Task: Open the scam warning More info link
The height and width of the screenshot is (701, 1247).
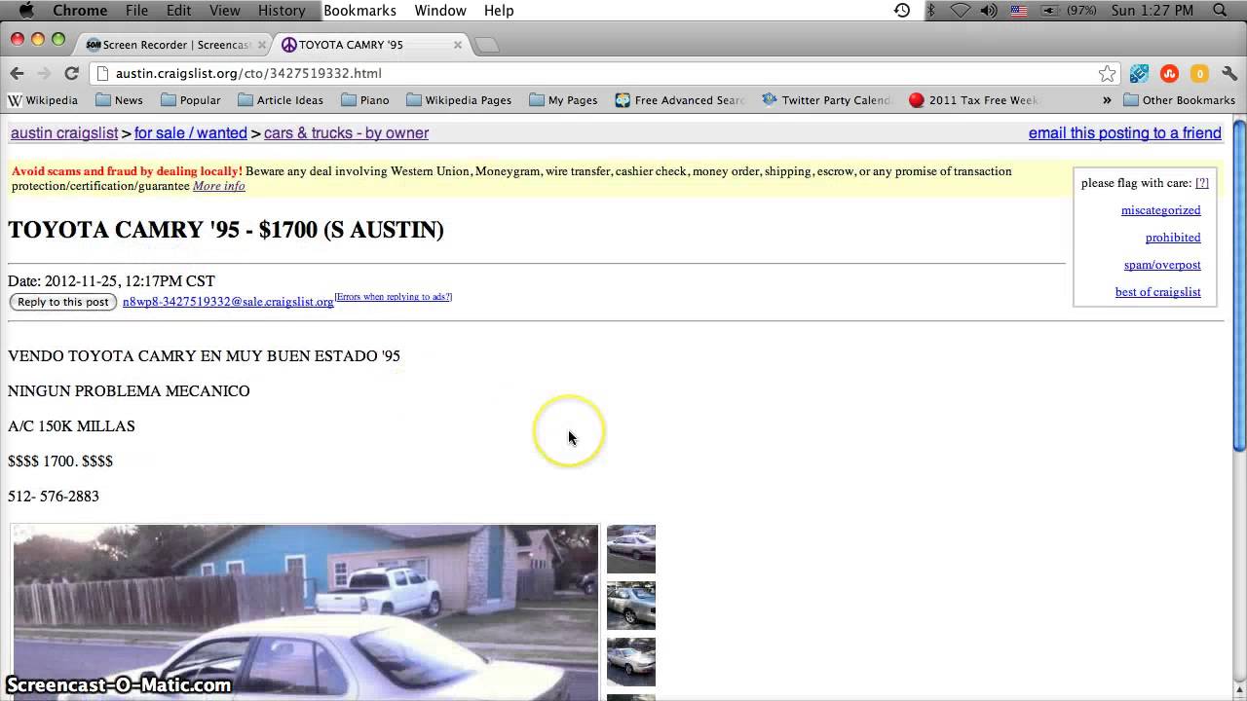Action: (219, 186)
